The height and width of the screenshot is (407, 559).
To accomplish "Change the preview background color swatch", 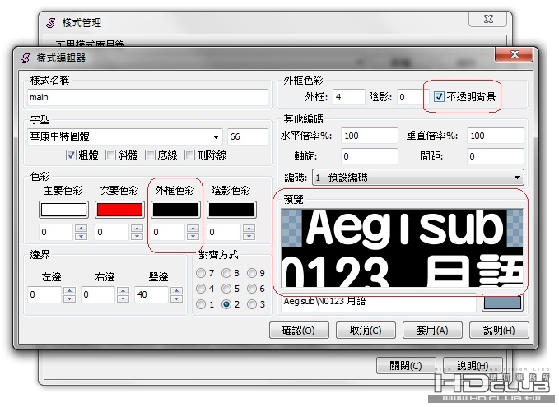I will (502, 303).
